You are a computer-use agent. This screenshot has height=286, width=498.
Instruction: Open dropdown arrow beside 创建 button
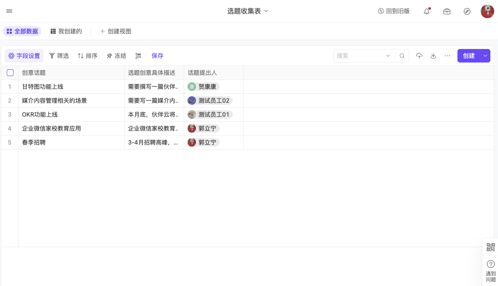485,56
